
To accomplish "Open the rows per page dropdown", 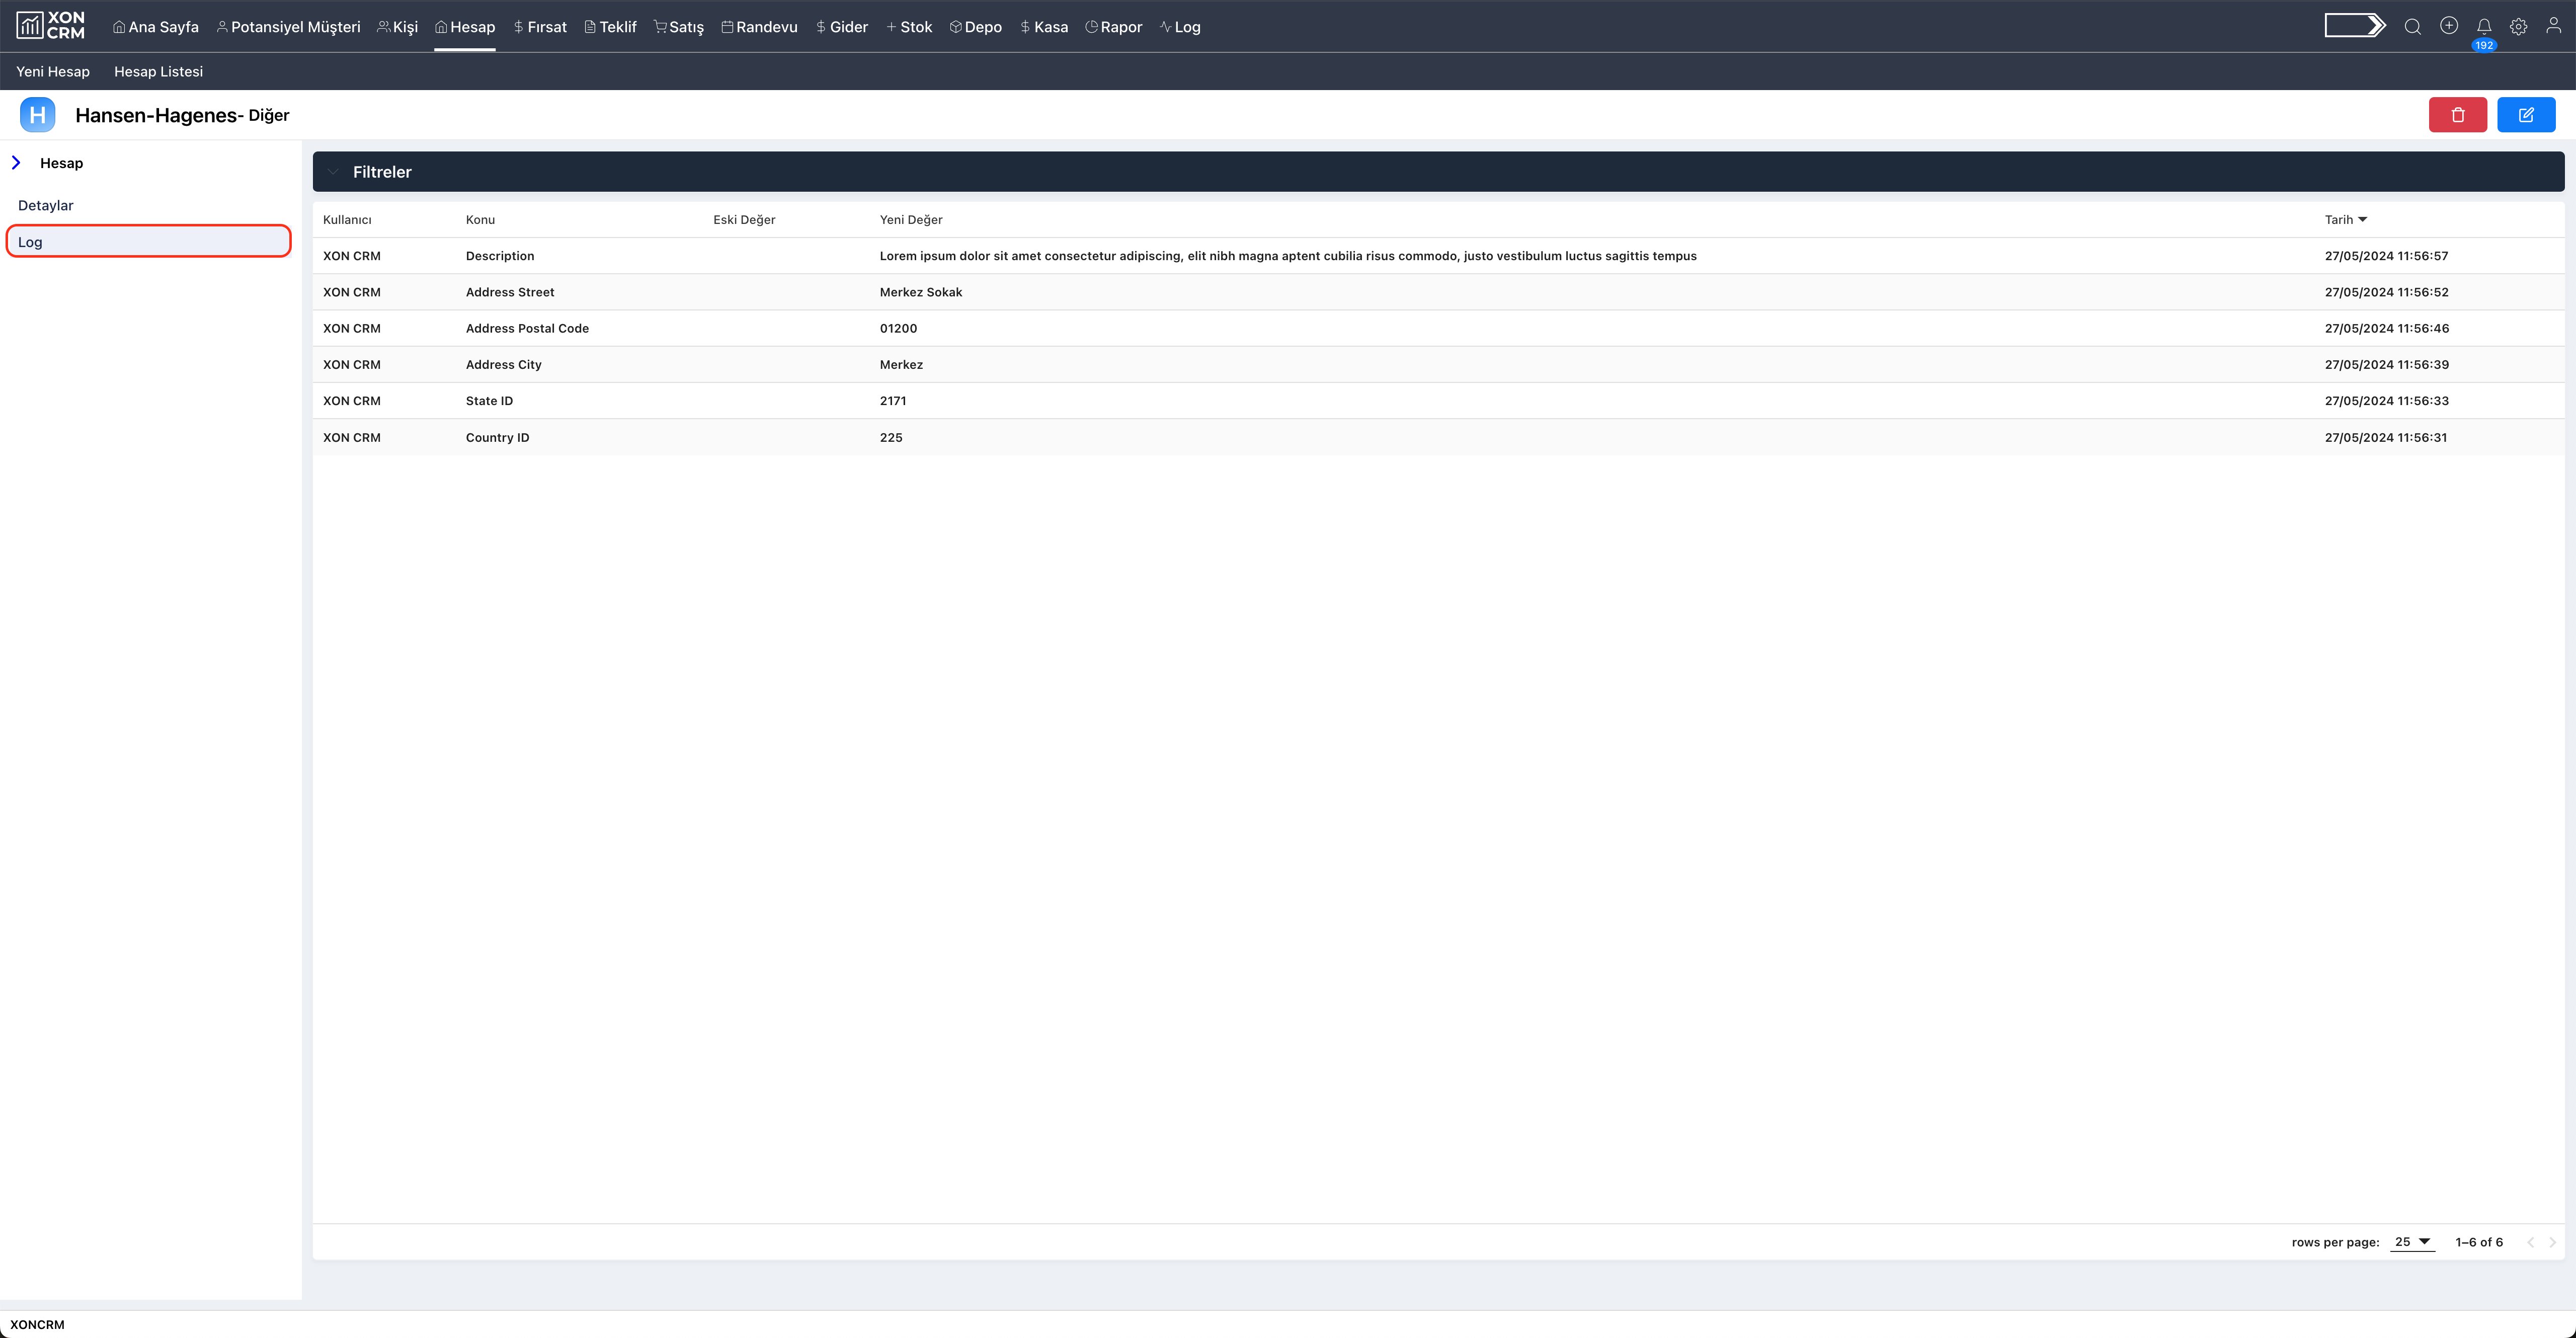I will point(2412,1242).
